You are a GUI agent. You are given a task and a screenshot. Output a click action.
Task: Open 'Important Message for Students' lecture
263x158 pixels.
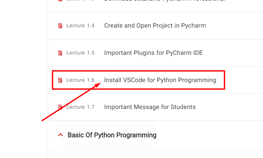pyautogui.click(x=150, y=107)
